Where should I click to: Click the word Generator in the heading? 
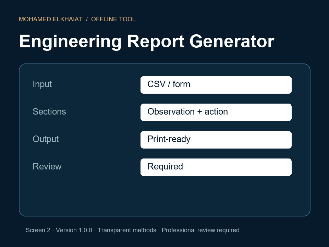click(232, 42)
